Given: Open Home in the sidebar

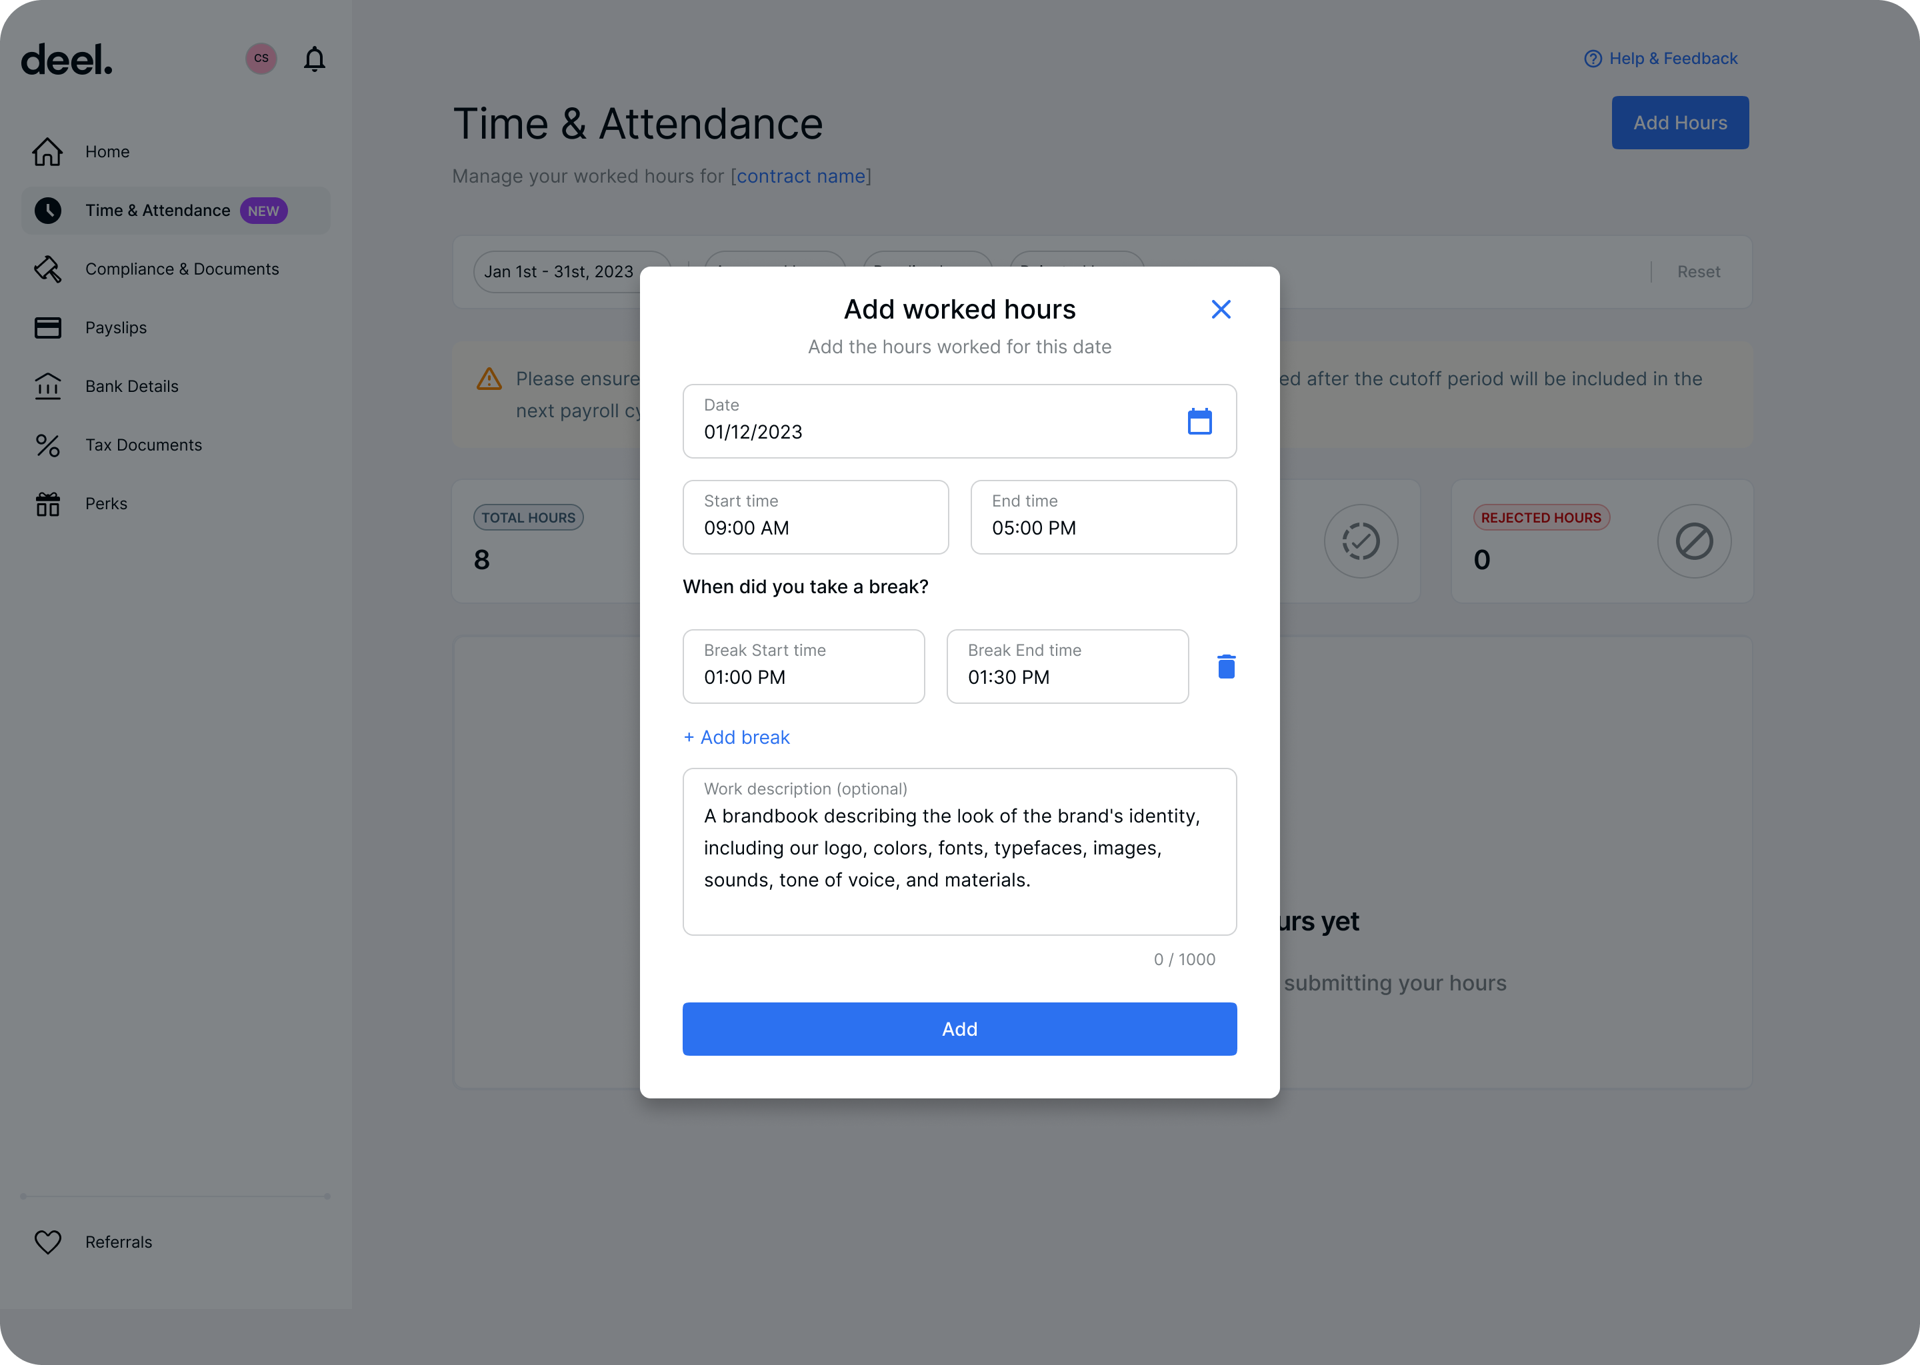Looking at the screenshot, I should pyautogui.click(x=176, y=151).
